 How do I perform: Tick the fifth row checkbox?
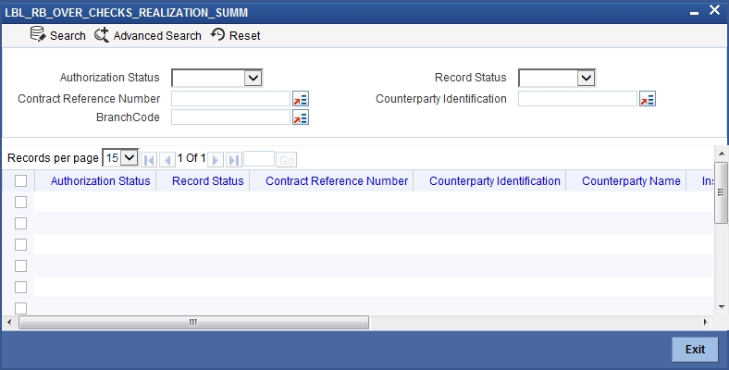point(20,288)
